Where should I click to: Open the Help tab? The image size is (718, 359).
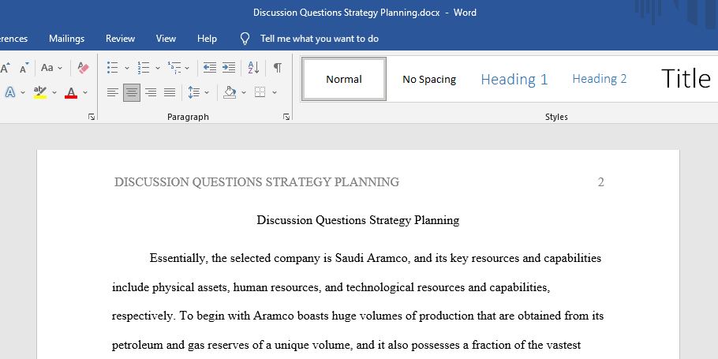207,39
